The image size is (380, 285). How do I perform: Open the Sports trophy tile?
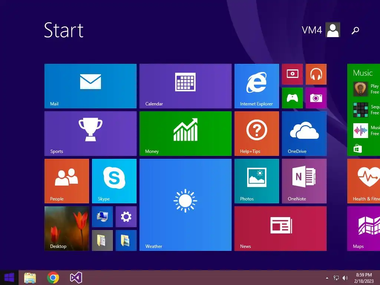point(91,134)
